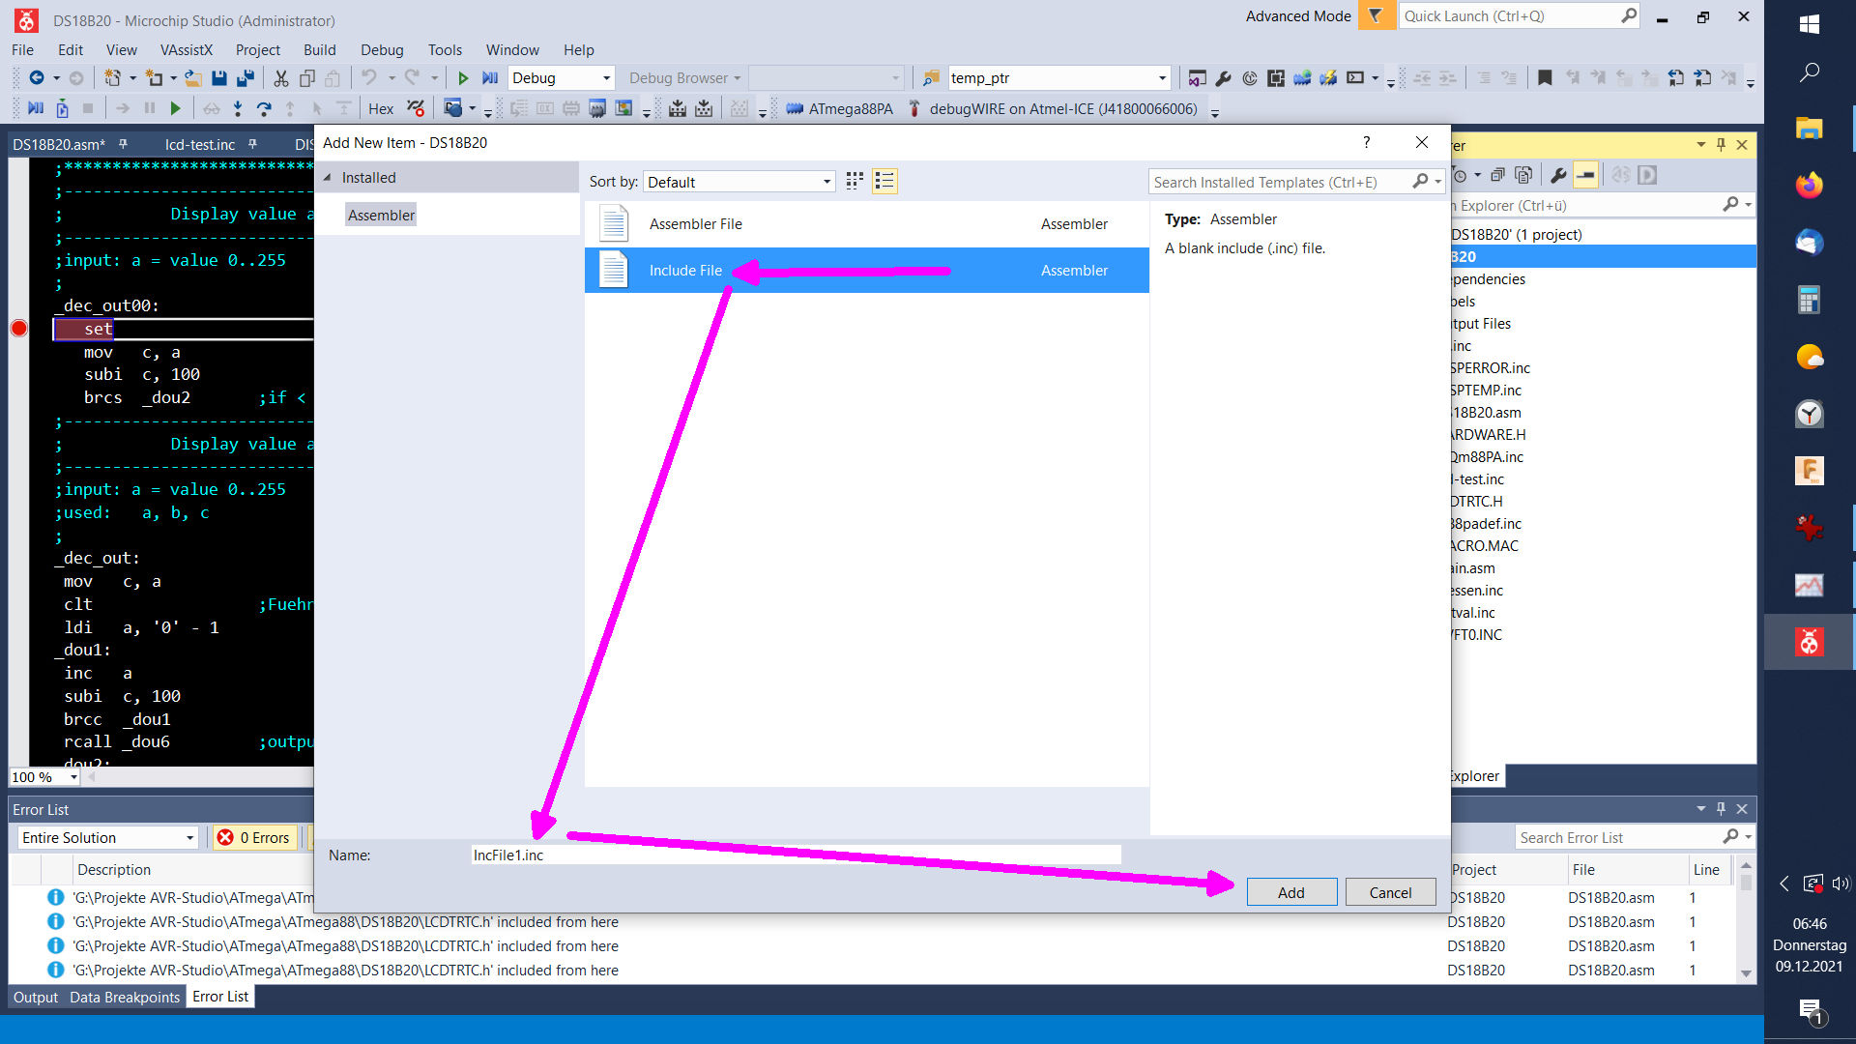Switch to the lcd-test.inc editor tab
The image size is (1856, 1044).
click(x=200, y=145)
